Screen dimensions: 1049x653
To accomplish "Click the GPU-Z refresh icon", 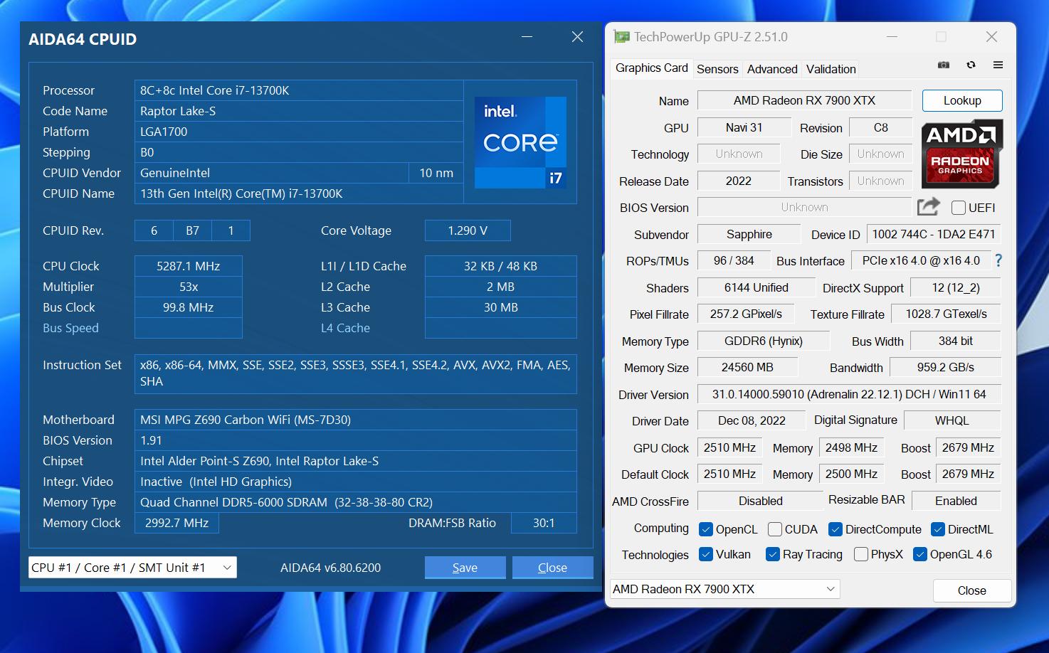I will coord(971,65).
